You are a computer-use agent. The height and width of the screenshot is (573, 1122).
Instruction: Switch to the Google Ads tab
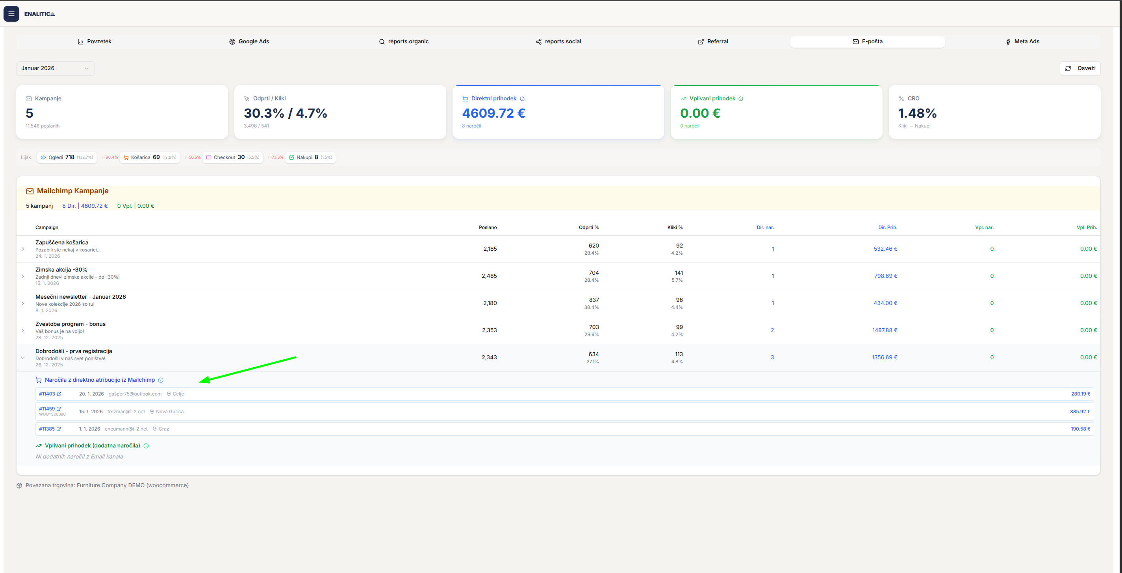[249, 42]
